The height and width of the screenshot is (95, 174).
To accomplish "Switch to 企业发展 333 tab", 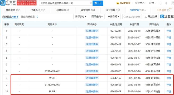I will tap(113, 10).
